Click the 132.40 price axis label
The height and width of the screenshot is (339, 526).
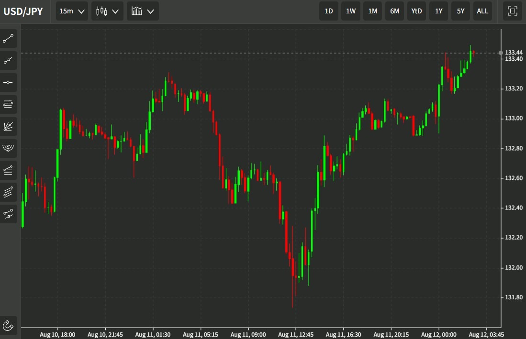coord(514,208)
